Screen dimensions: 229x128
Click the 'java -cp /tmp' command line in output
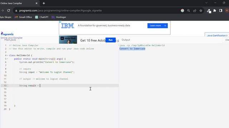142,45
